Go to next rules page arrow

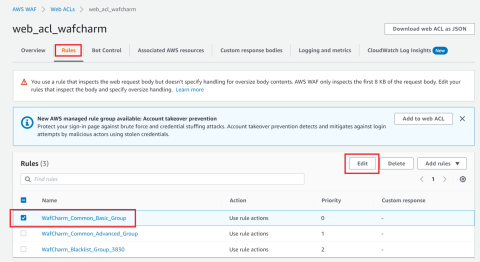(444, 179)
